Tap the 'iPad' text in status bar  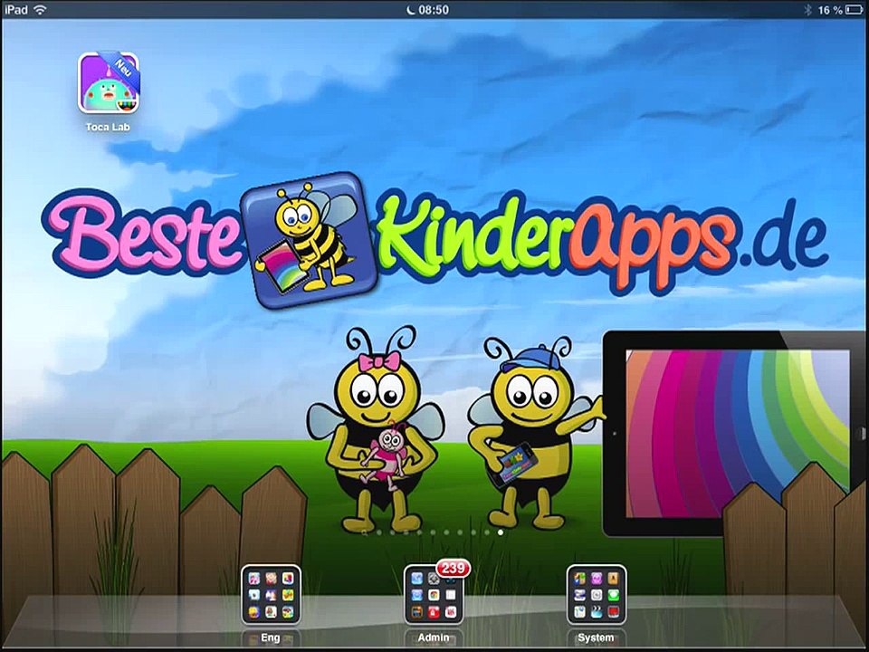tap(15, 10)
